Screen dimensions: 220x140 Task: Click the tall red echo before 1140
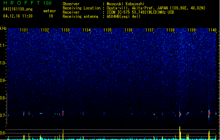[209, 113]
